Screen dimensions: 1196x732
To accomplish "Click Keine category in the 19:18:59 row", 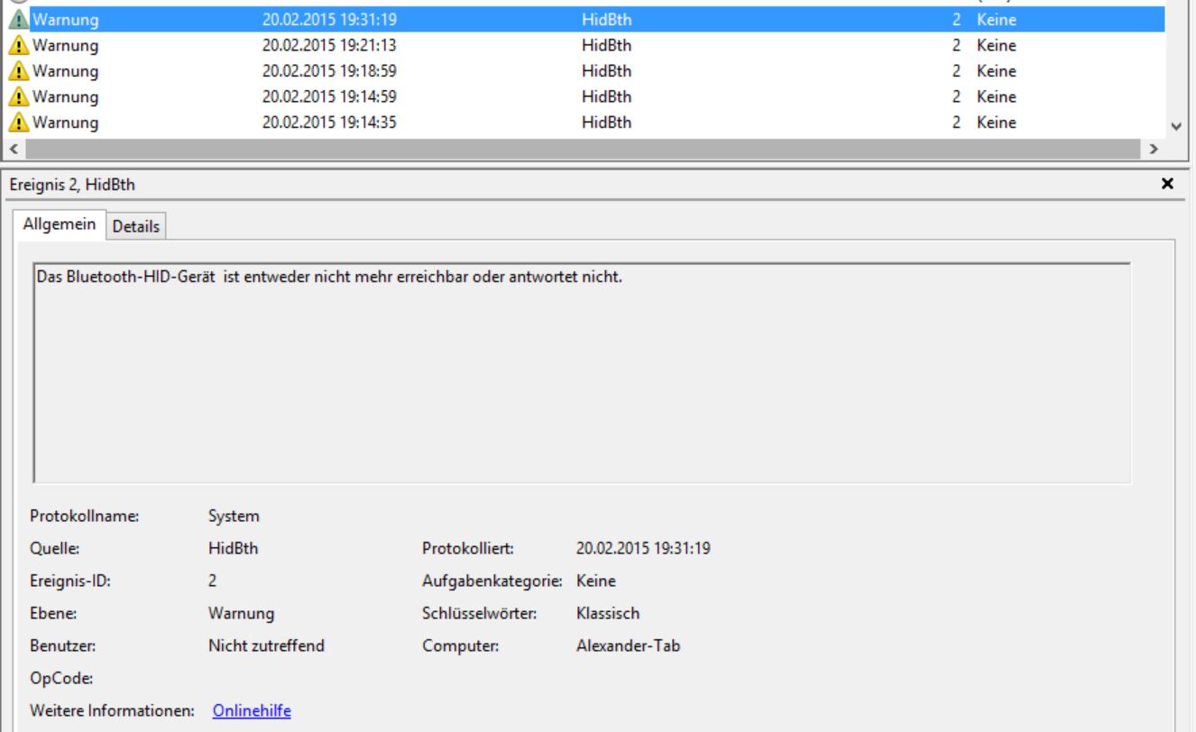I will point(996,71).
